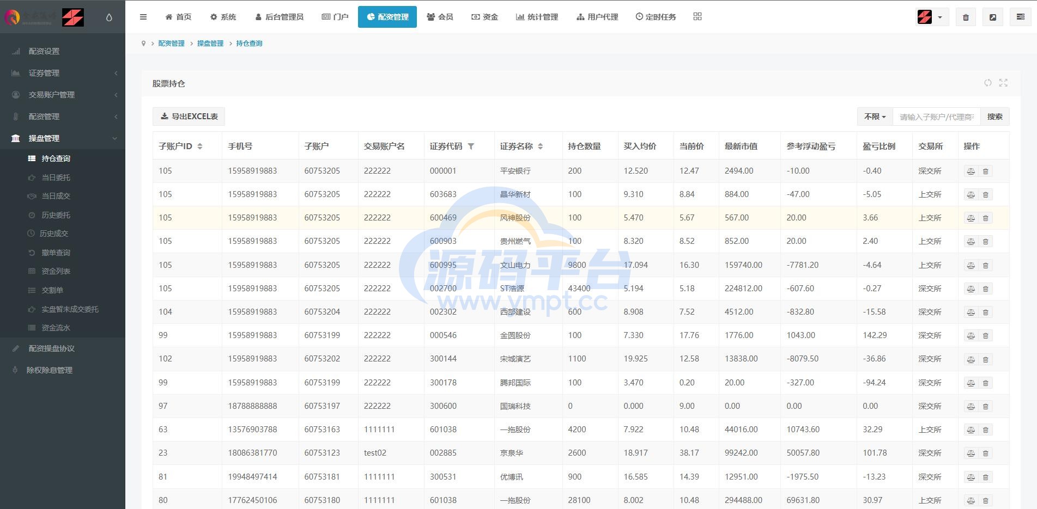Click the scale icon in the 金圆股份 row
Viewport: 1037px width, 509px height.
[x=971, y=335]
